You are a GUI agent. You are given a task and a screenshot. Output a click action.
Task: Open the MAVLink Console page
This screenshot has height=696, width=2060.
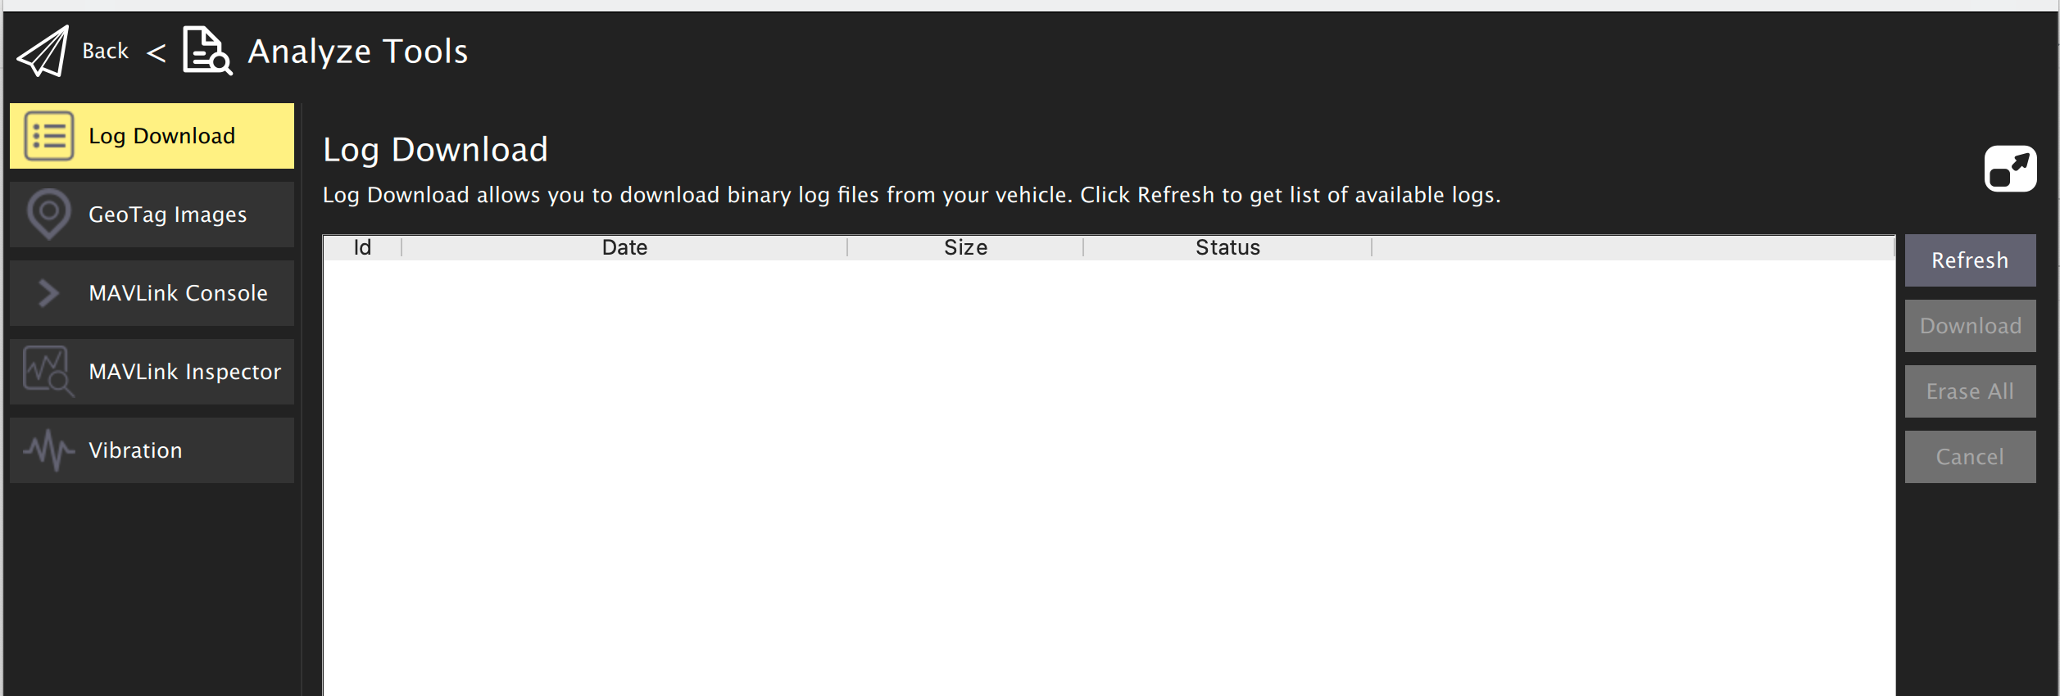pyautogui.click(x=152, y=293)
